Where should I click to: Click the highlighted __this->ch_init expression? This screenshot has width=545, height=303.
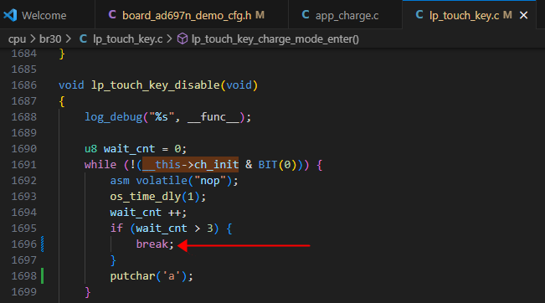click(x=191, y=164)
